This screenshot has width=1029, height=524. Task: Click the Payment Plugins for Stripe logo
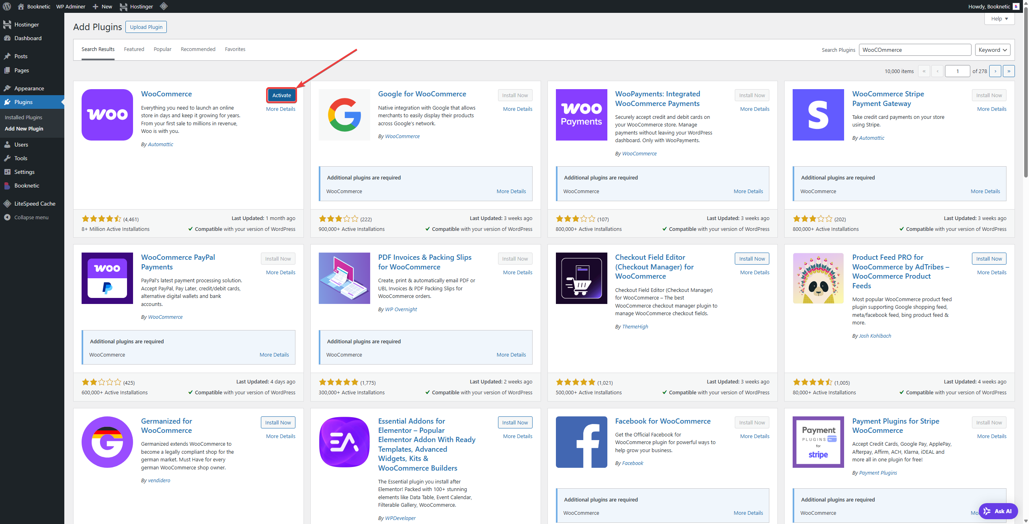818,442
